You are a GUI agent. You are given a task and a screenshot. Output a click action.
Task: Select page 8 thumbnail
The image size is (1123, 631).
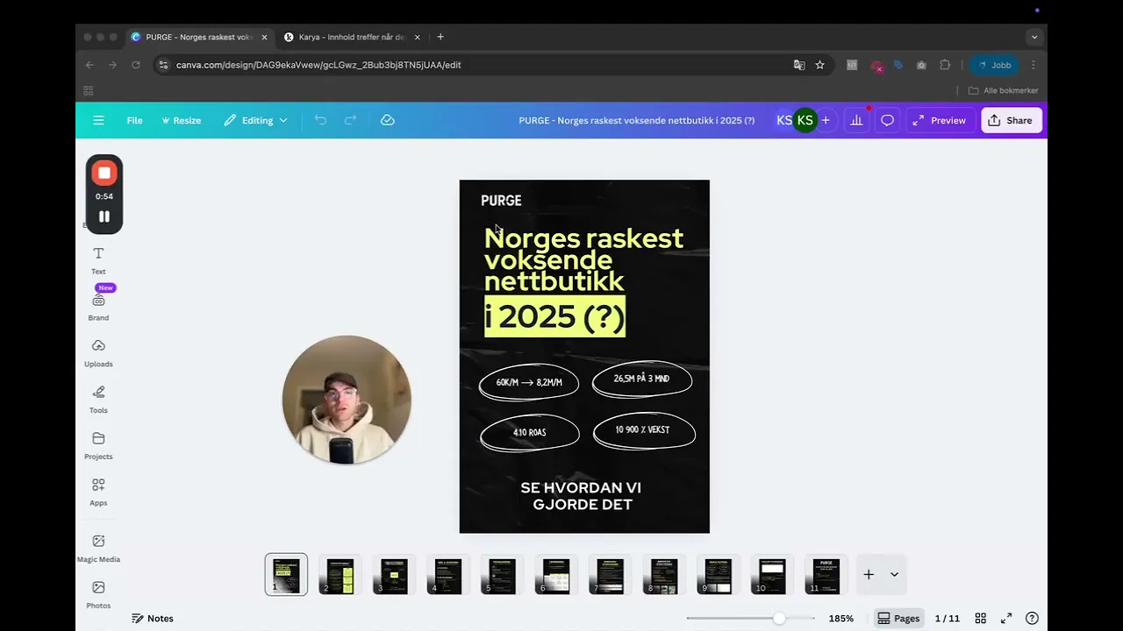pyautogui.click(x=664, y=575)
